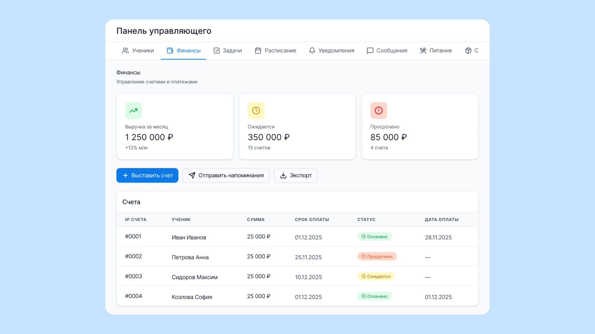The width and height of the screenshot is (595, 334).
Task: Click the Экспорт button
Action: 296,175
